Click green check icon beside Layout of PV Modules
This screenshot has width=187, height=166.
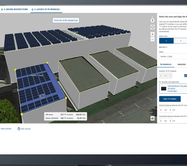32,10
